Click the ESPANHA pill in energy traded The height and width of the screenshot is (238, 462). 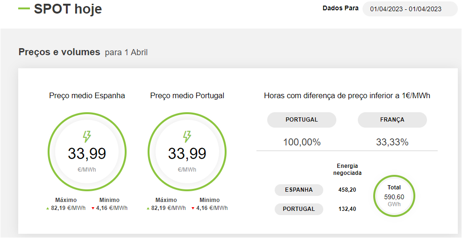point(299,190)
